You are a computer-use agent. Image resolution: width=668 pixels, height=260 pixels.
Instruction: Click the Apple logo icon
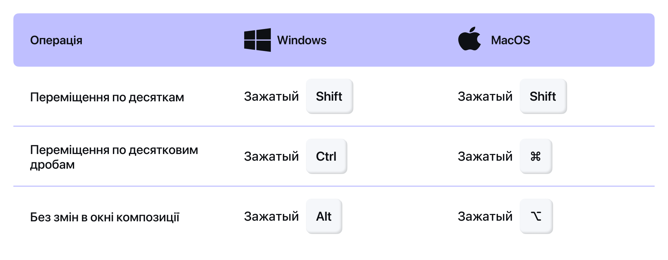click(x=469, y=39)
